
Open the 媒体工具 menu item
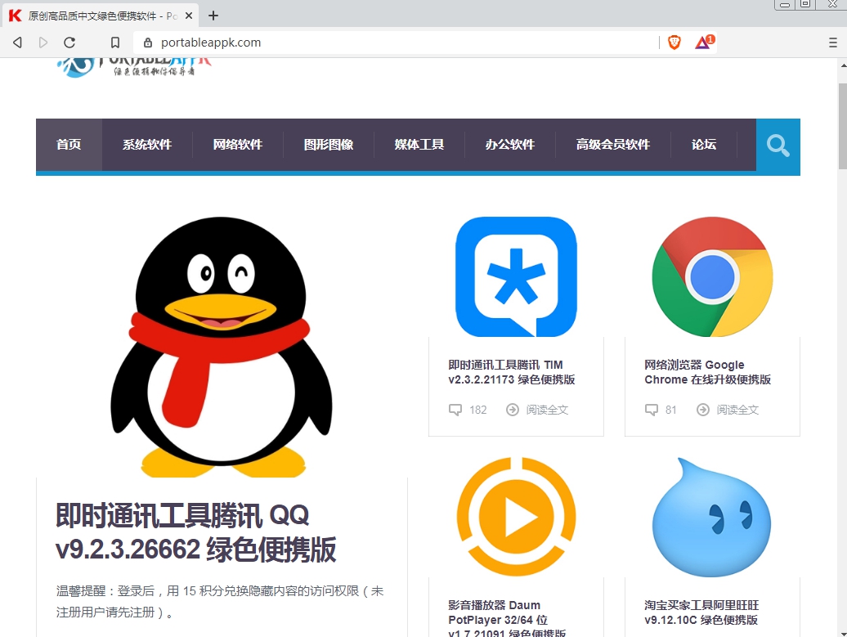point(419,144)
